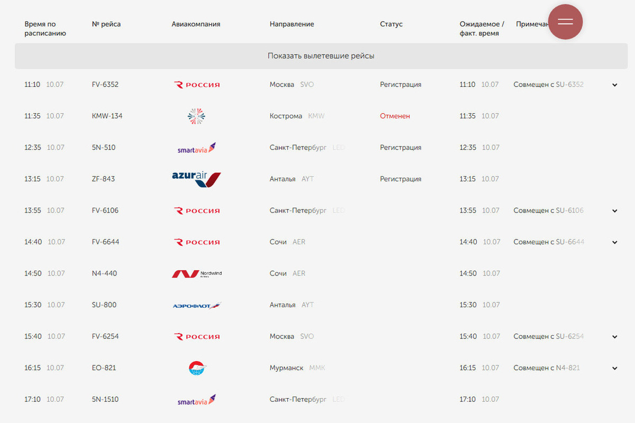Click the Kostroma airline logo for KMW-134
Screen dimensions: 635x423
point(196,116)
